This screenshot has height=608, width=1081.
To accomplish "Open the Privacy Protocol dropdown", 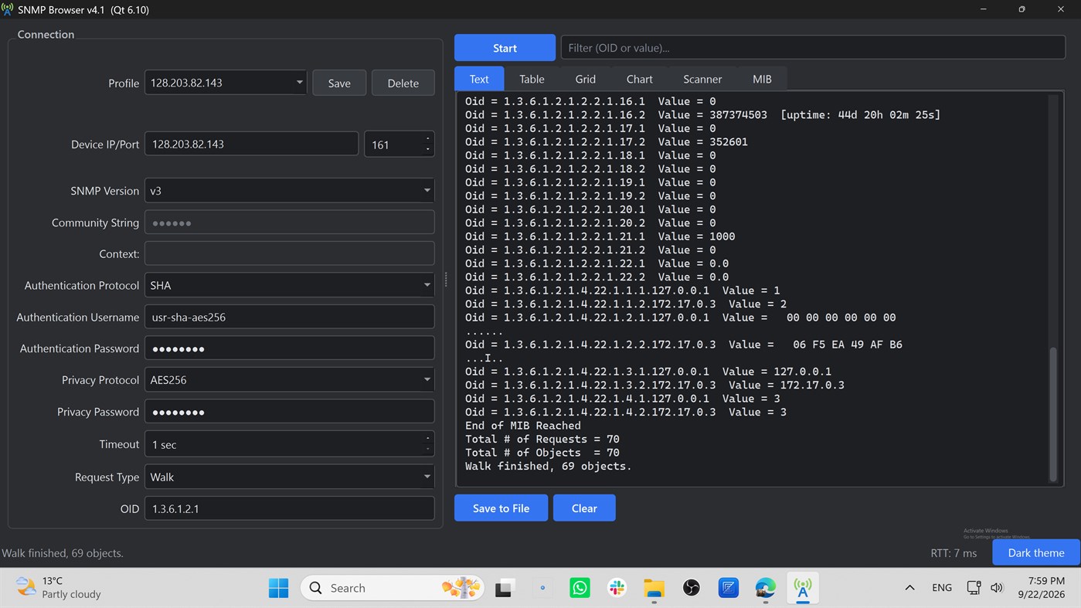I will [x=289, y=380].
